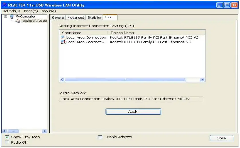
Task: Maximize the Realtek utility window
Action: point(227,5)
